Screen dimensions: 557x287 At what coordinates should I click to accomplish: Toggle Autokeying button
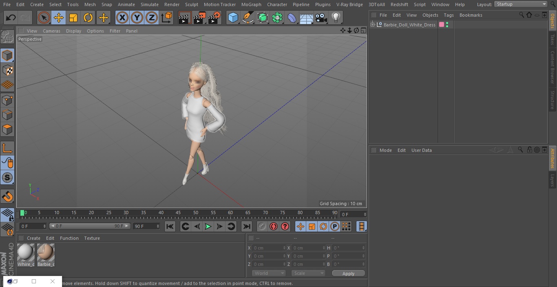click(274, 226)
